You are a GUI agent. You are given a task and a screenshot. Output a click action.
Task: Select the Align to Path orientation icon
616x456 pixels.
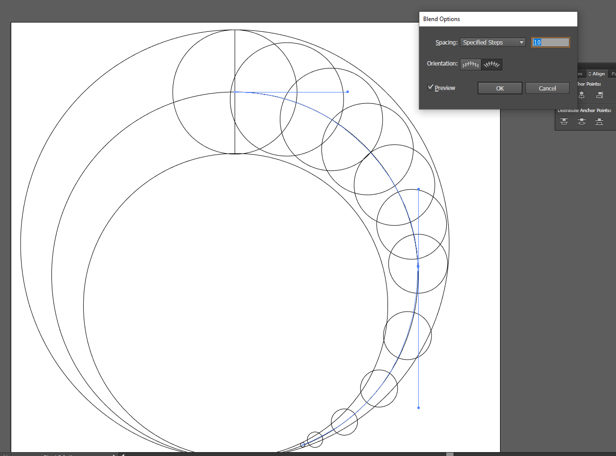pyautogui.click(x=492, y=64)
